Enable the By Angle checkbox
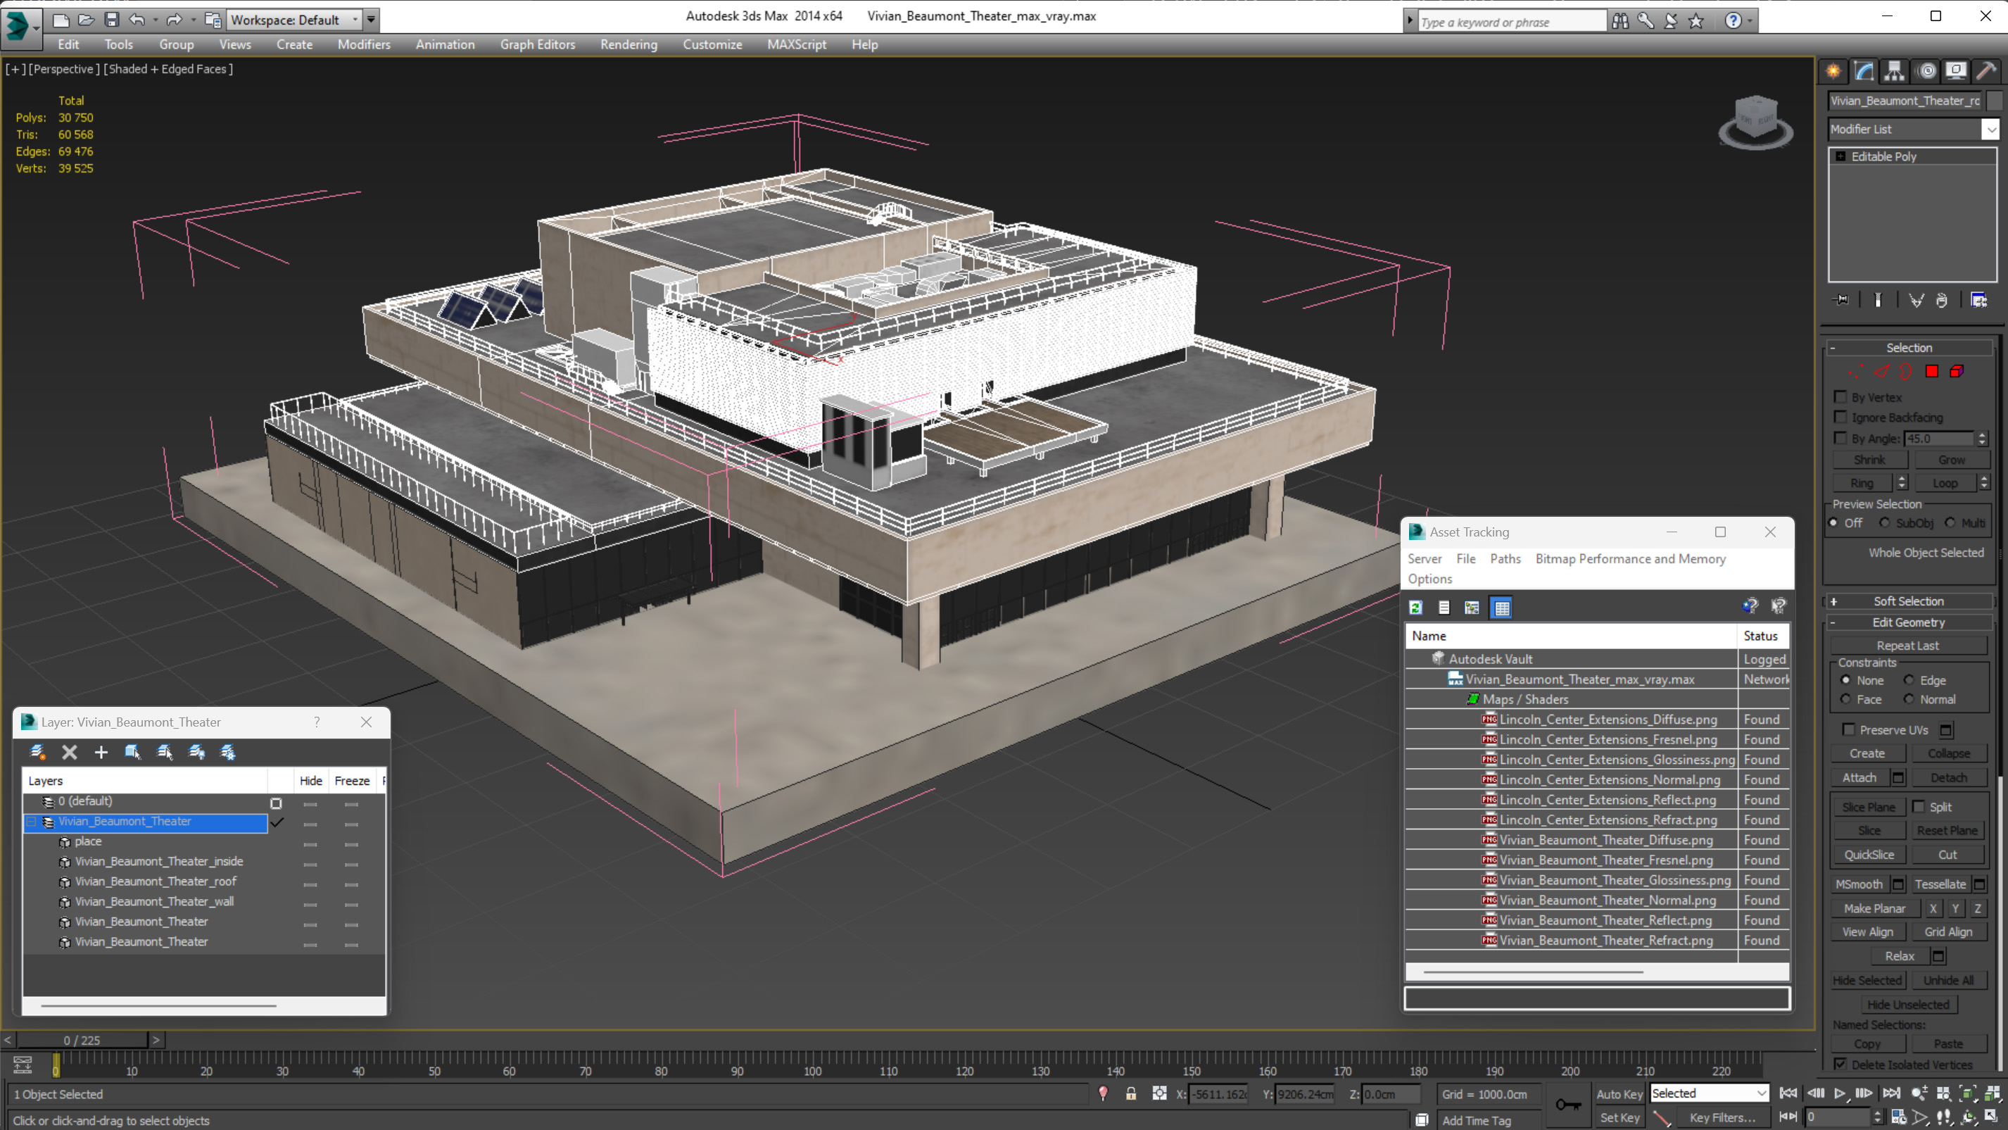Viewport: 2008px width, 1130px height. [1841, 439]
